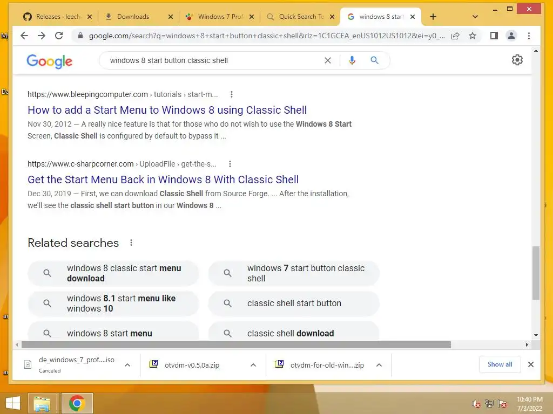Open Chrome three-dot menu
553x414 pixels.
coord(529,36)
